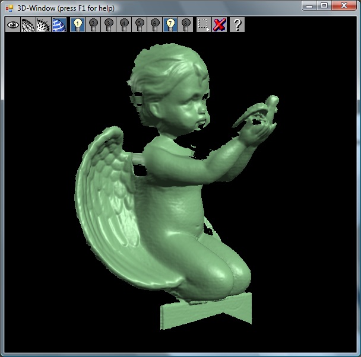Maximize the 3D-Window
The image size is (361, 357).
[x=324, y=5]
